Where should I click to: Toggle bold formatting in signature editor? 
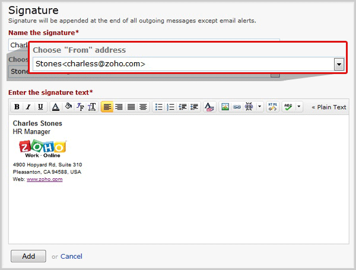(17, 107)
